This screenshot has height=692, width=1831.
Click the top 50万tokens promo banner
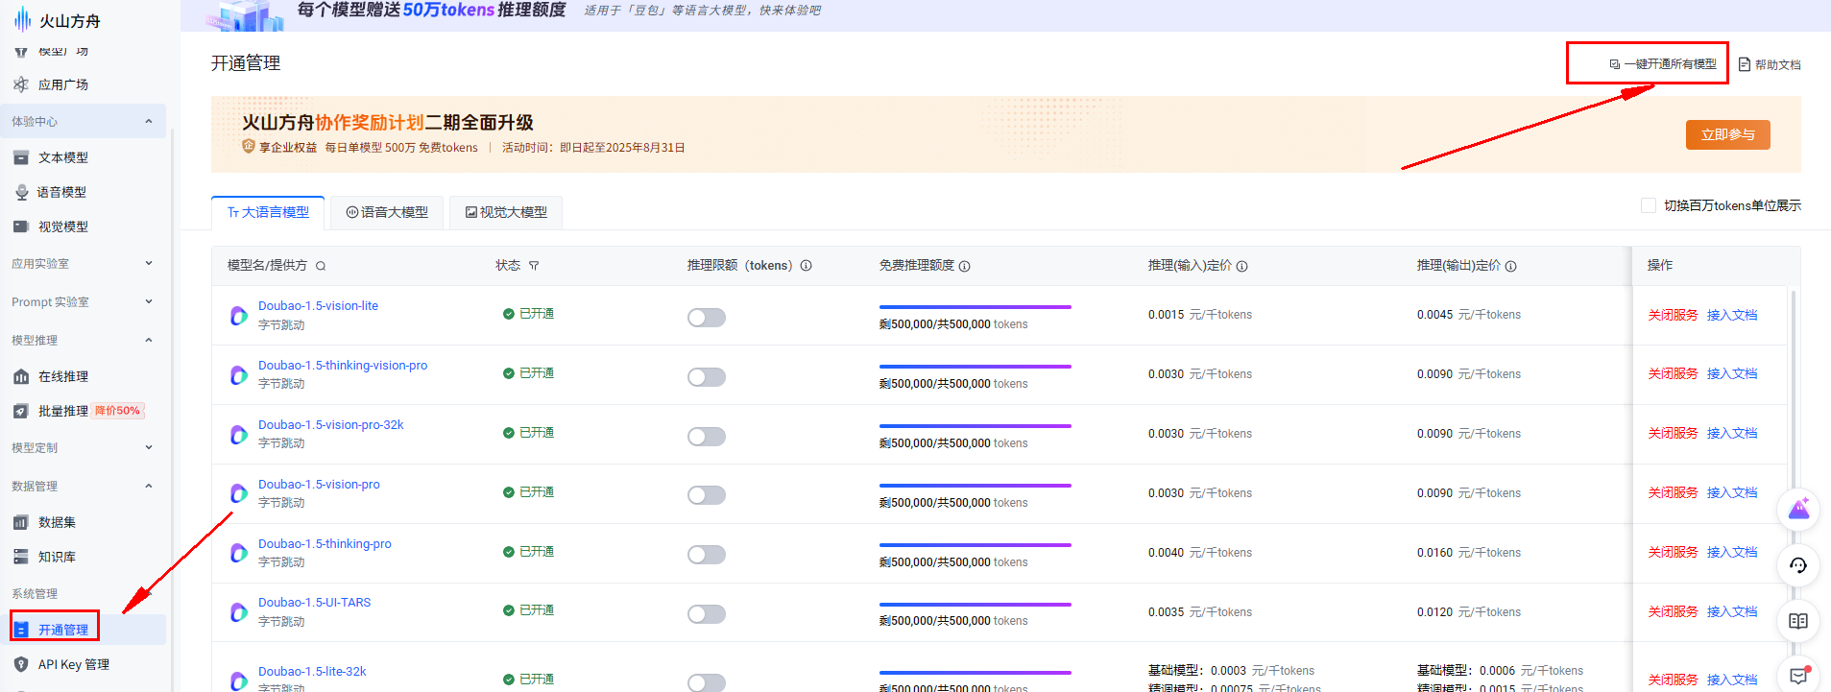(x=1005, y=15)
